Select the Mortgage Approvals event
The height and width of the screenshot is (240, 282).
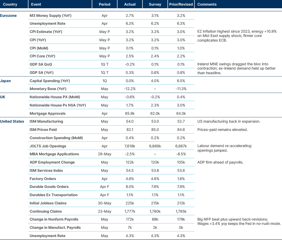coord(47,113)
